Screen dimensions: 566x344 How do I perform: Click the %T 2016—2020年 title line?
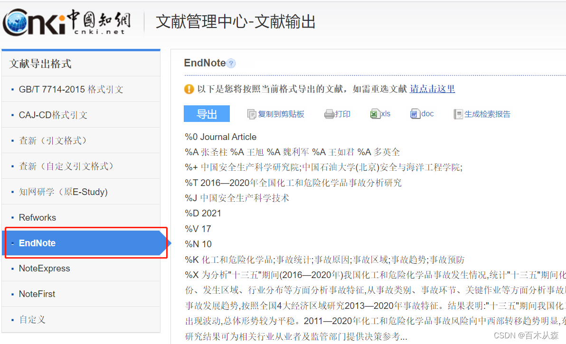tap(293, 183)
